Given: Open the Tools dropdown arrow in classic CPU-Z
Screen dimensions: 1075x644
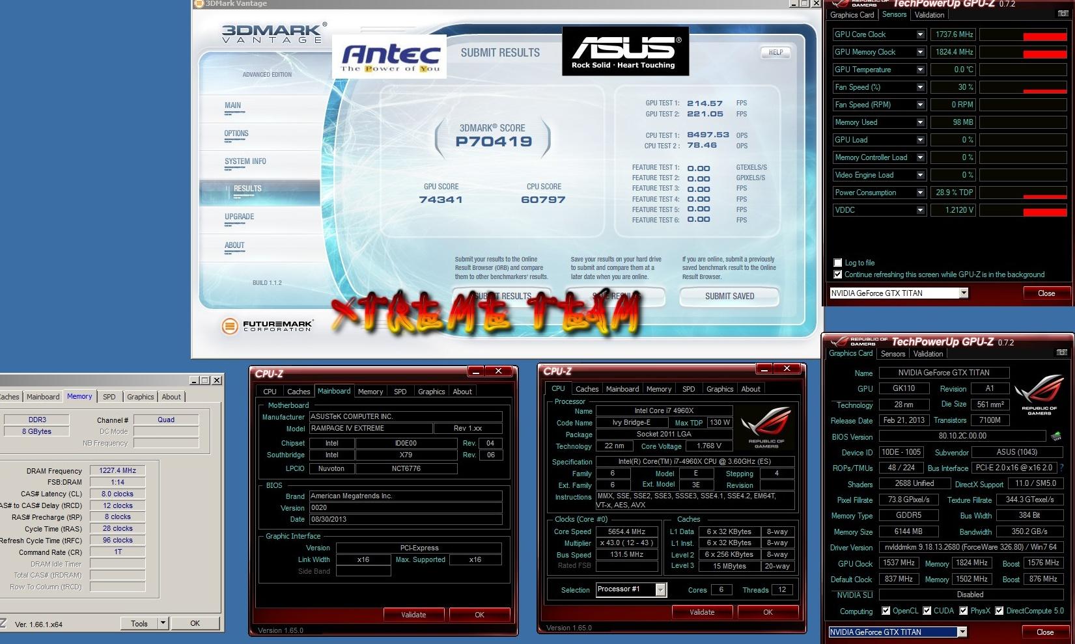Looking at the screenshot, I should [163, 623].
